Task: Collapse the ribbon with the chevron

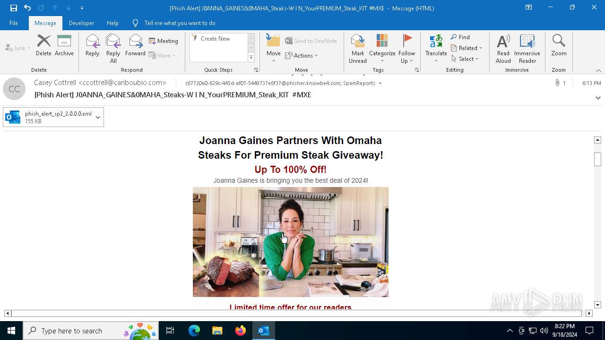Action: click(598, 70)
